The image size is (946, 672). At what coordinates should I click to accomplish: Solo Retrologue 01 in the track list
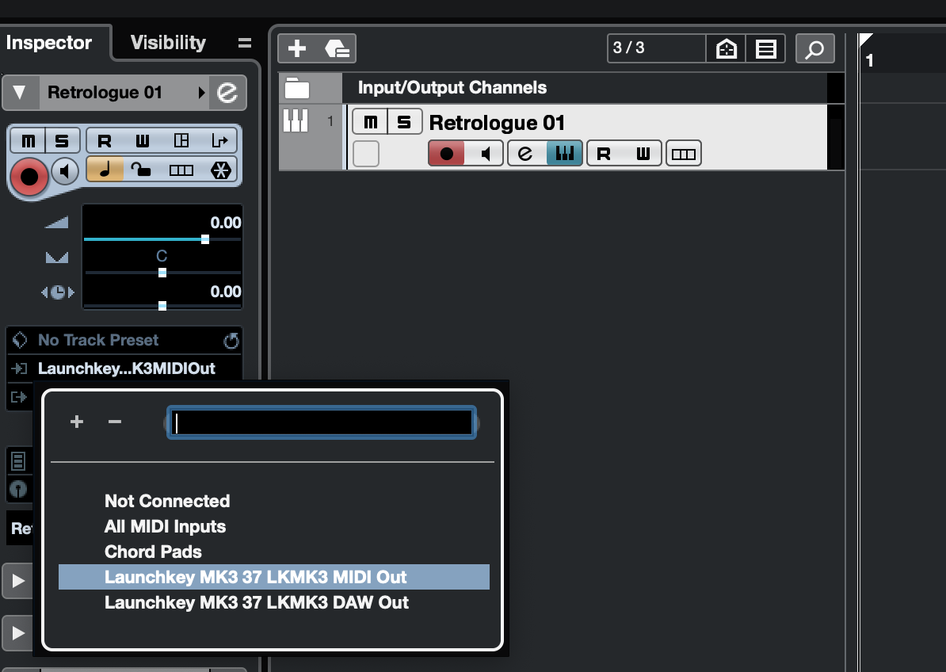click(x=404, y=123)
